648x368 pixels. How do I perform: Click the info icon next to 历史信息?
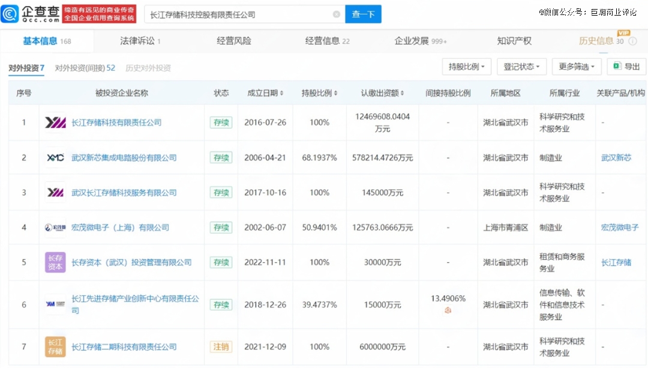pos(632,41)
